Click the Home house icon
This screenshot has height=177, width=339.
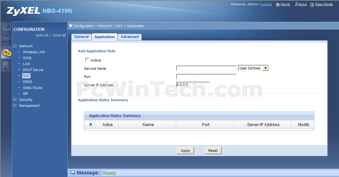coord(278,5)
